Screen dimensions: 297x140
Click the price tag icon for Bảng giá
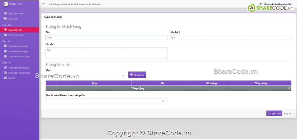5,19
